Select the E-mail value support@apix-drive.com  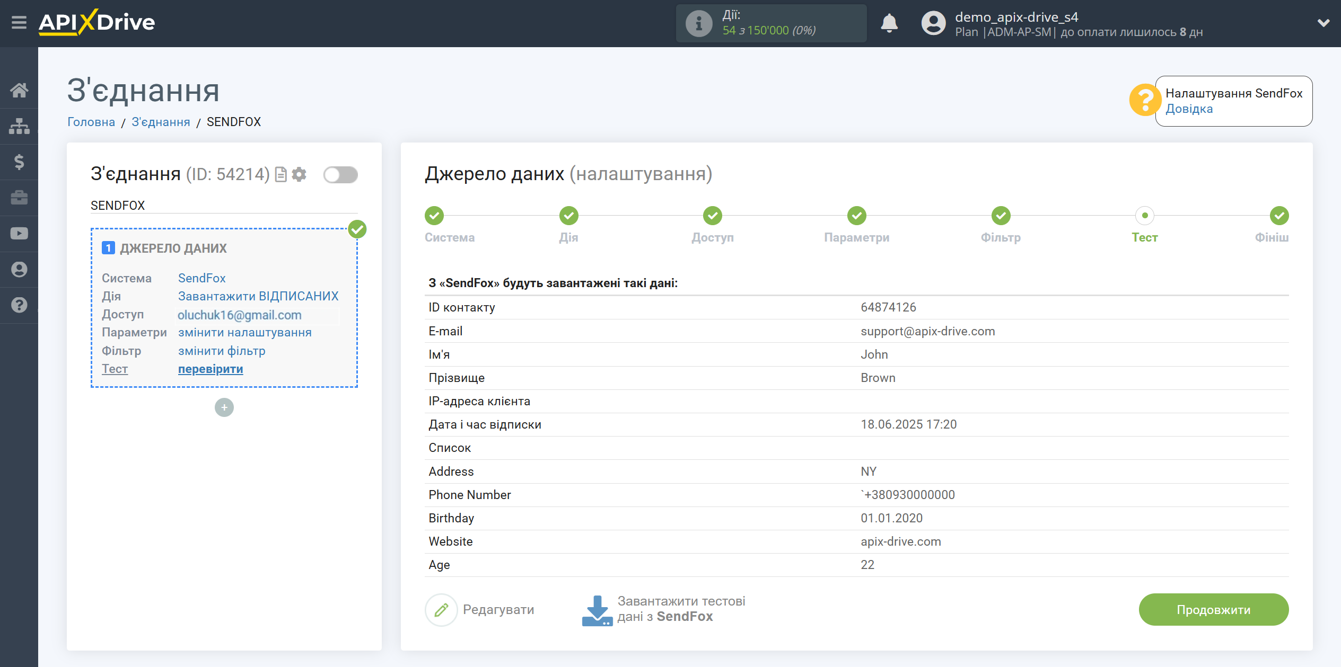pos(928,331)
